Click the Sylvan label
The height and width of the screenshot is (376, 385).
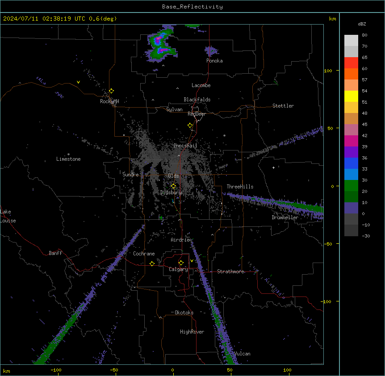tap(174, 109)
